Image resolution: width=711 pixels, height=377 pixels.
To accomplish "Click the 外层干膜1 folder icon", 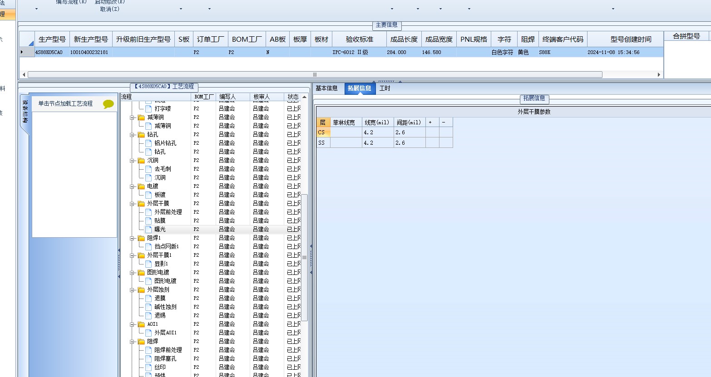I will 141,255.
